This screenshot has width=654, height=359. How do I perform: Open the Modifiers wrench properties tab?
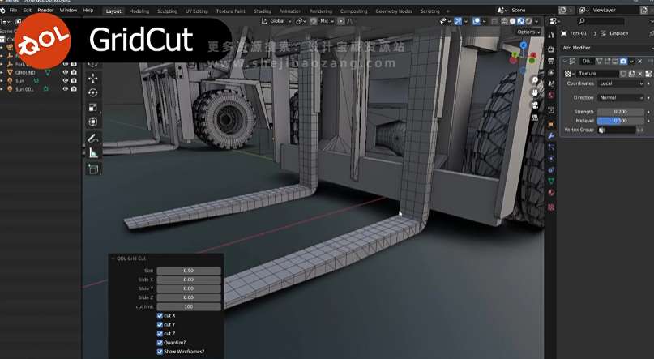[x=551, y=136]
